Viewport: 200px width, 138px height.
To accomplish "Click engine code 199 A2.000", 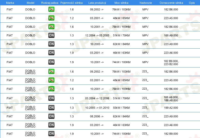I will click(171, 108).
